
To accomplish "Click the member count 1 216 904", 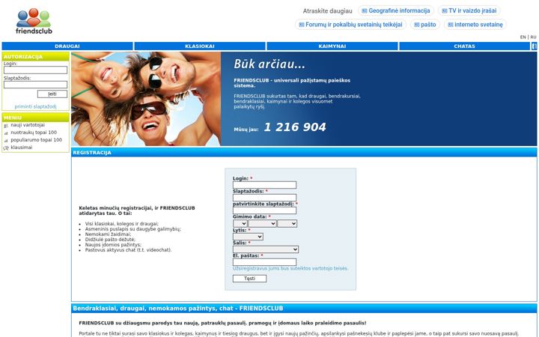I will point(295,127).
